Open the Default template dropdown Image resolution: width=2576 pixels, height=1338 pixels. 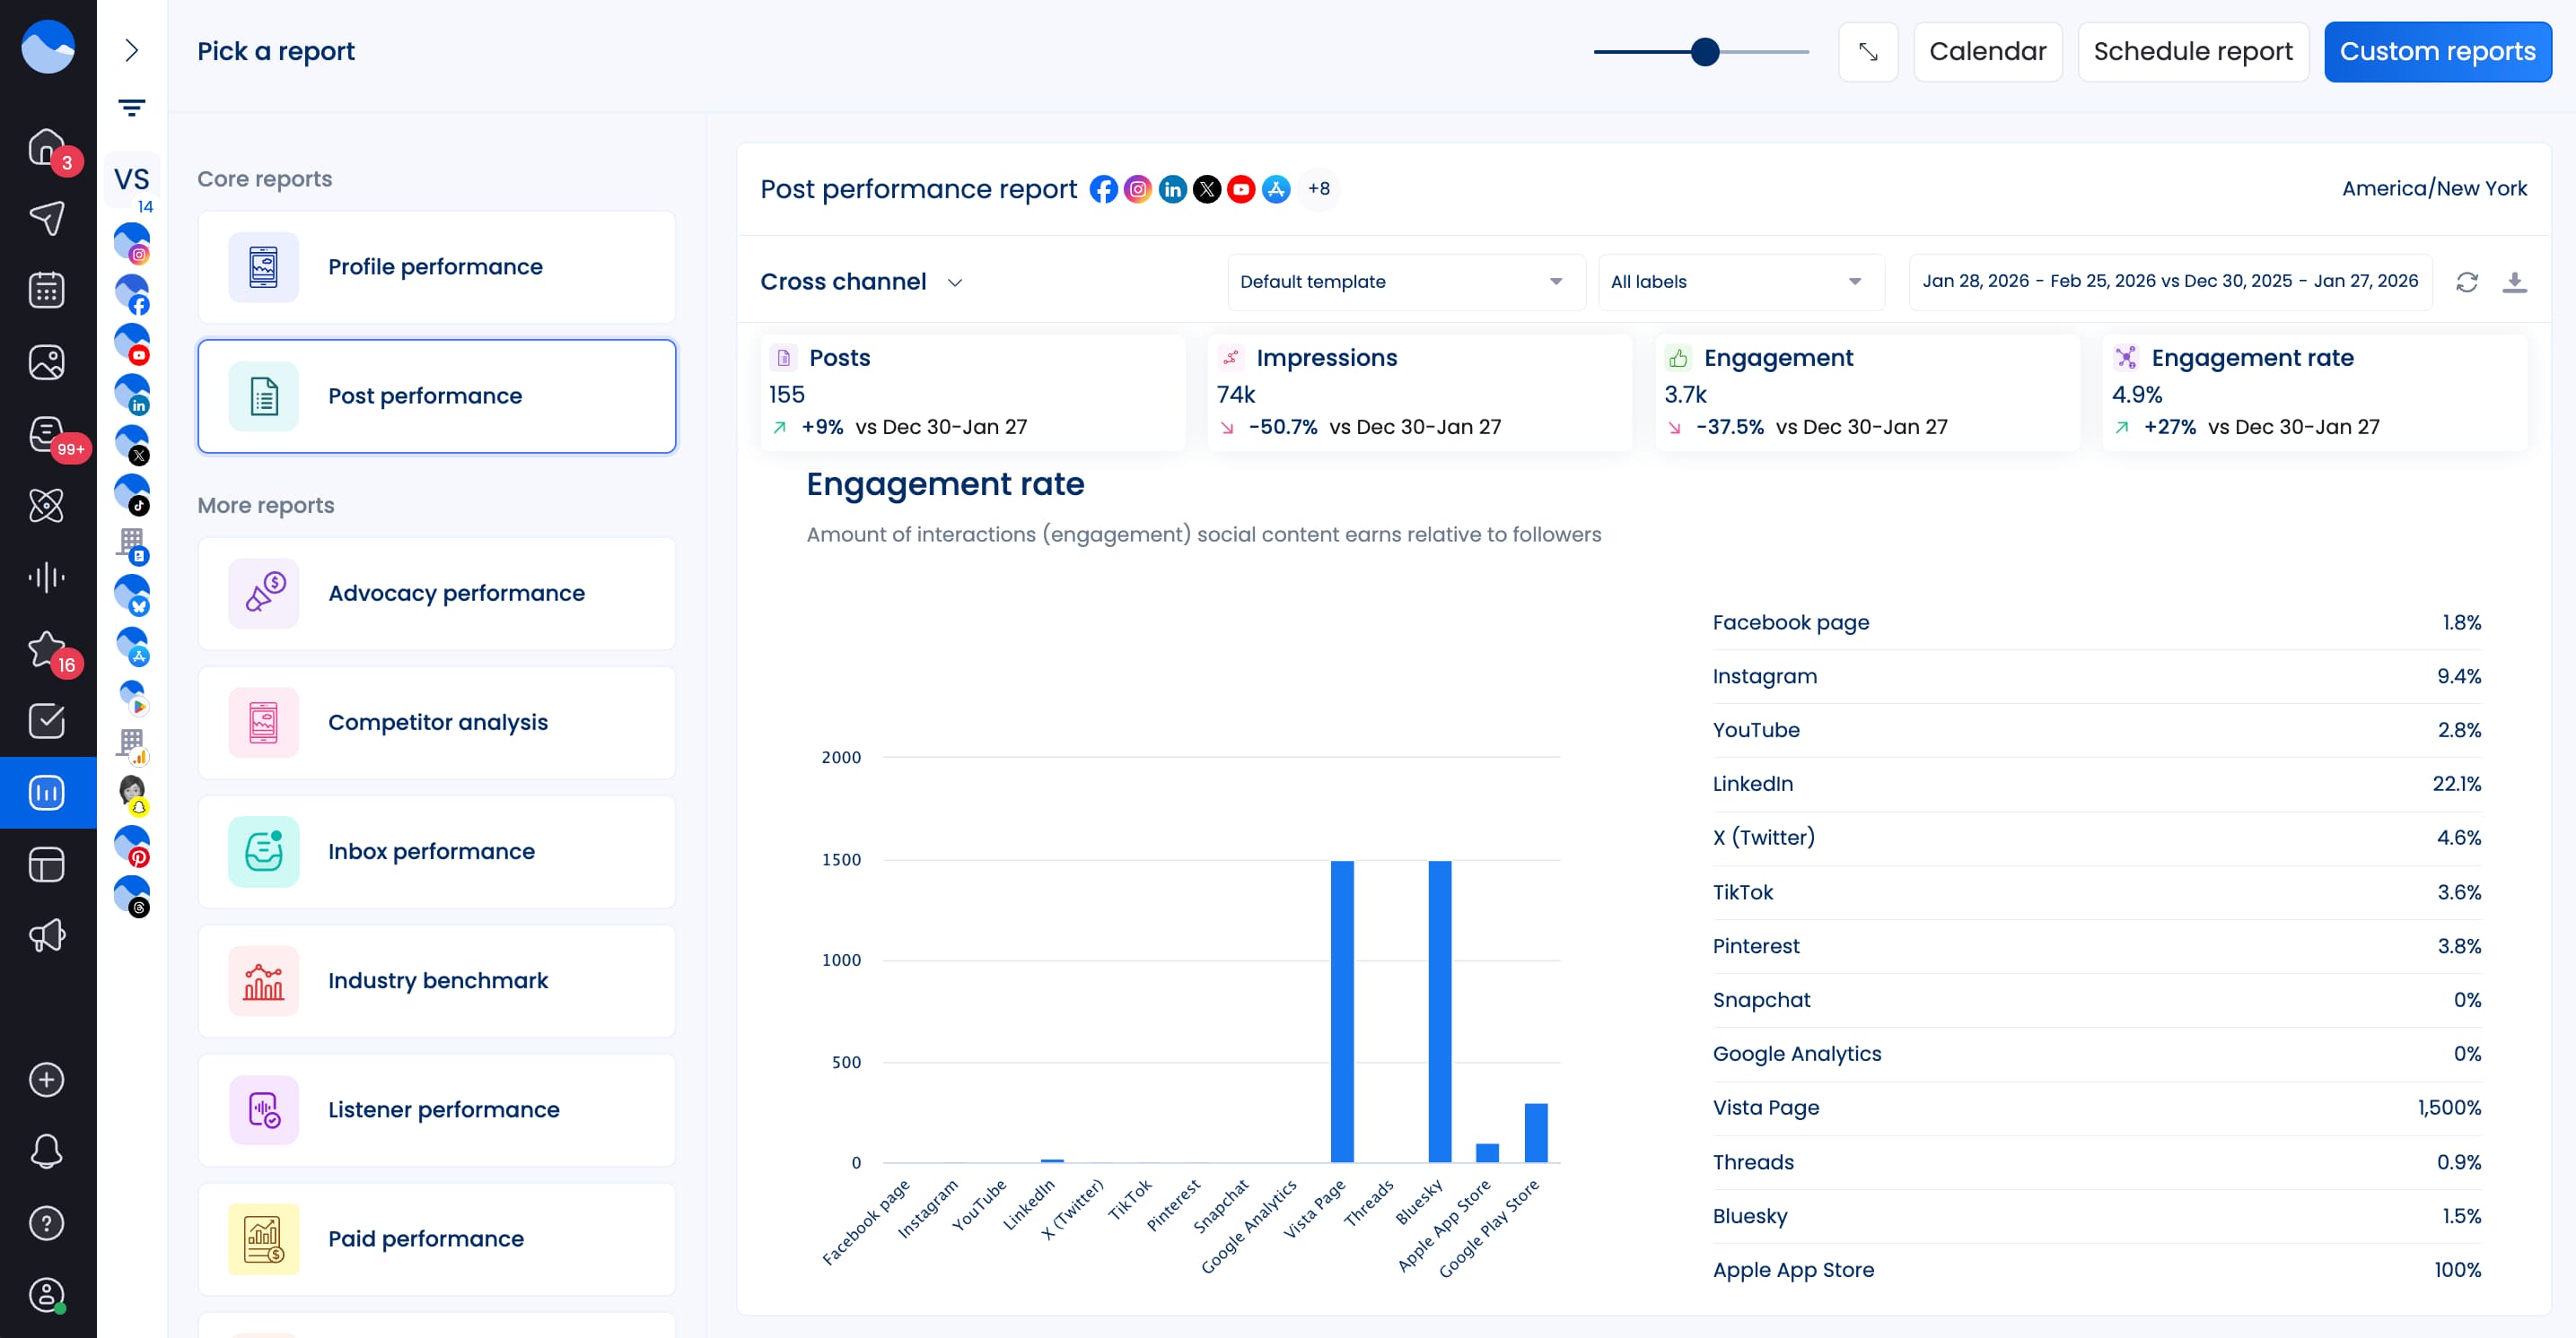coord(1405,282)
